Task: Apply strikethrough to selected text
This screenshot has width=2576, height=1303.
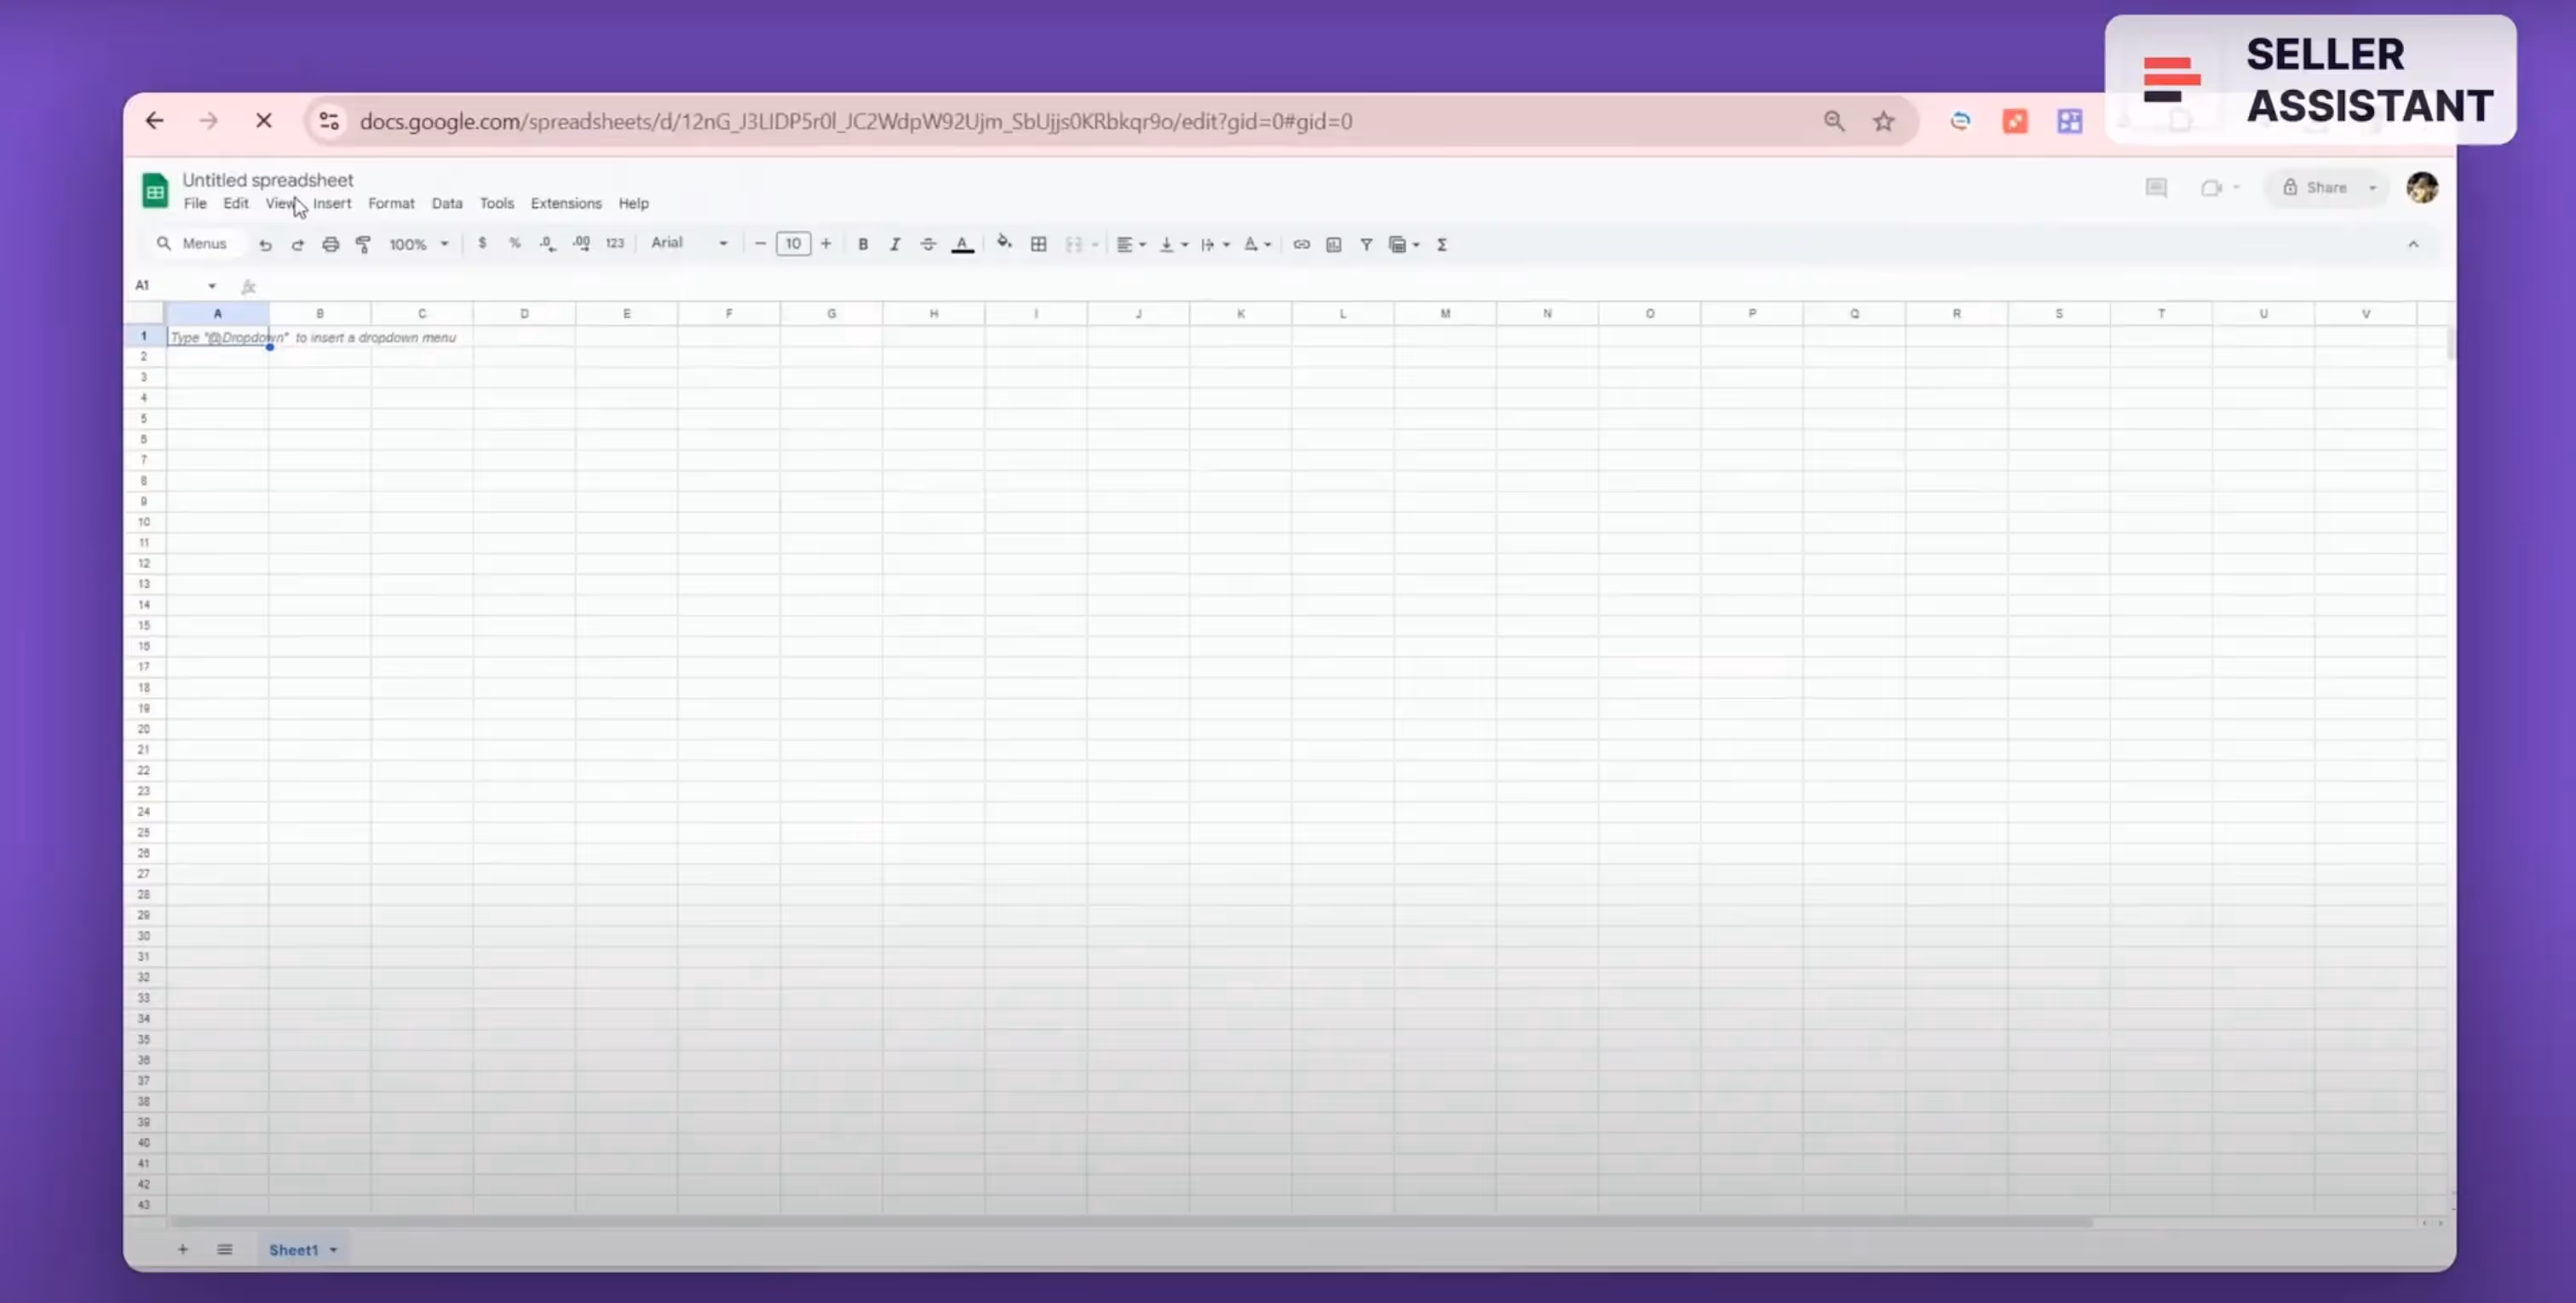Action: [x=928, y=243]
